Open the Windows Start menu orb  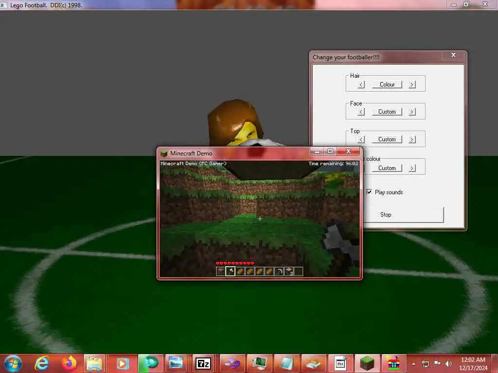point(13,363)
